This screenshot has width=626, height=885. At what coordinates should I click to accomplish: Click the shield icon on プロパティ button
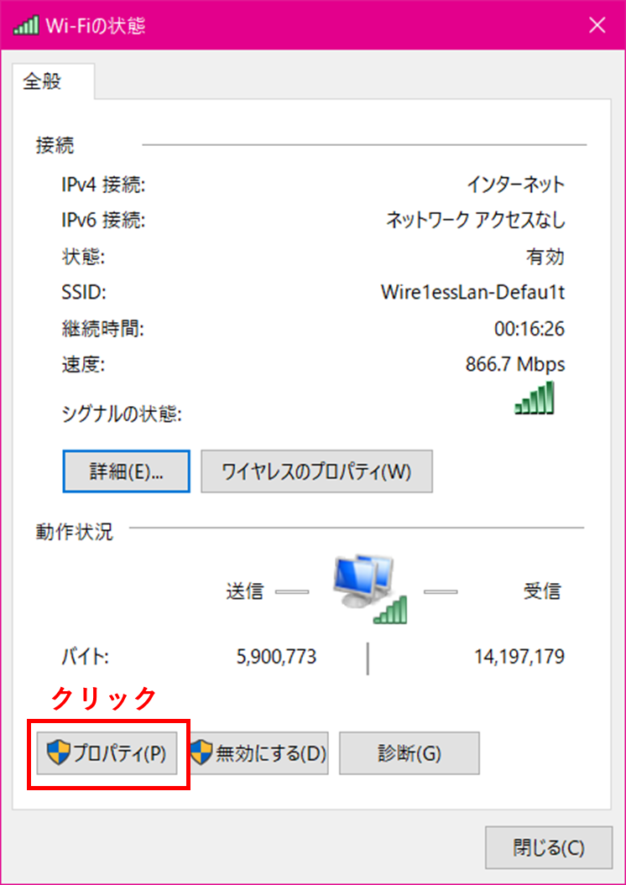(58, 753)
